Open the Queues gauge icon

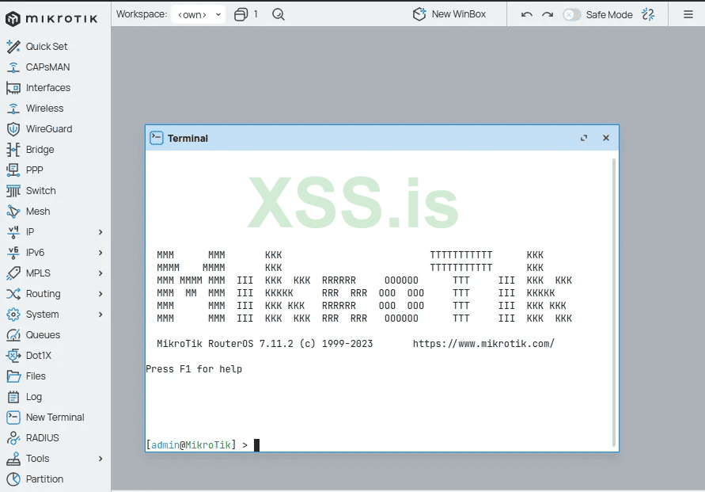pos(13,335)
